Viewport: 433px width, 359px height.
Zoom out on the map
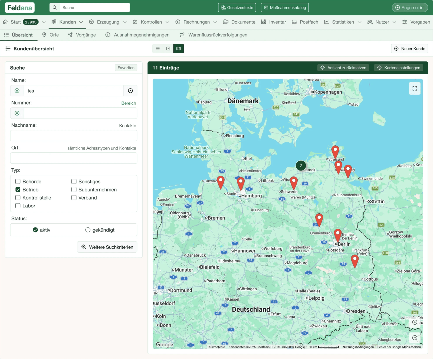[415, 338]
